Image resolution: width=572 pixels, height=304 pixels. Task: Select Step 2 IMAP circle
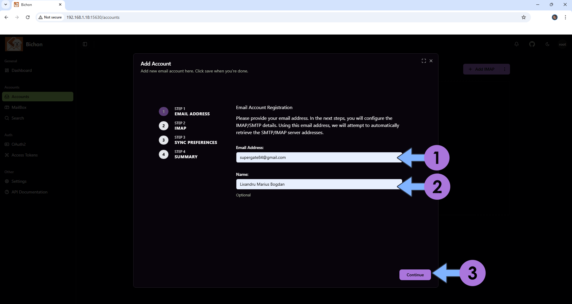point(163,126)
